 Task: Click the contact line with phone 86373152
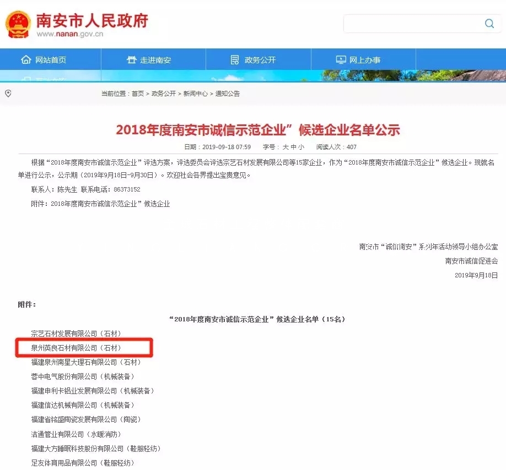point(86,189)
